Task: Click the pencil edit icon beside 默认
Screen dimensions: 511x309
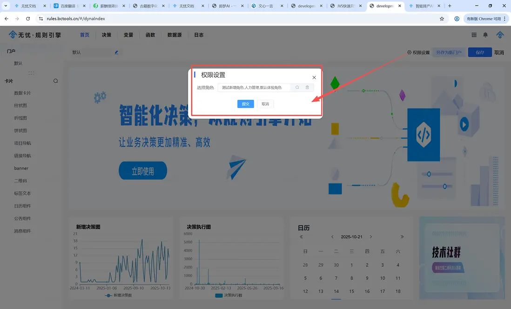Action: click(115, 52)
